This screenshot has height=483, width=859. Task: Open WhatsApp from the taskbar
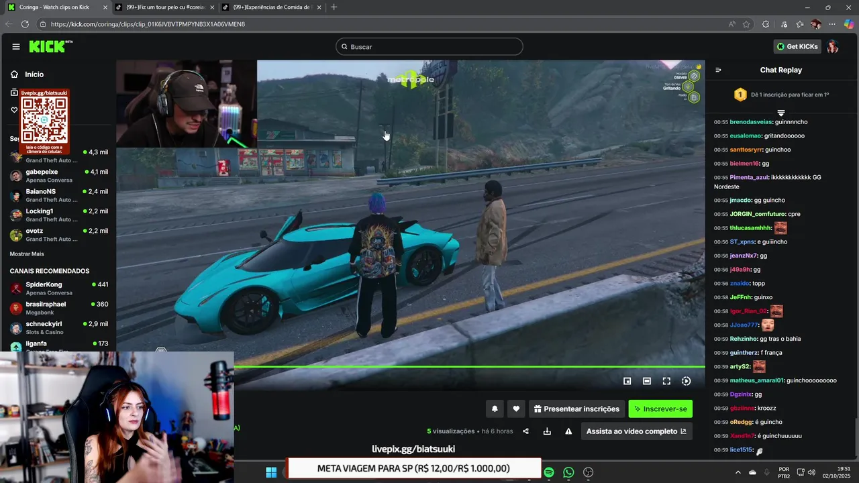pos(568,472)
